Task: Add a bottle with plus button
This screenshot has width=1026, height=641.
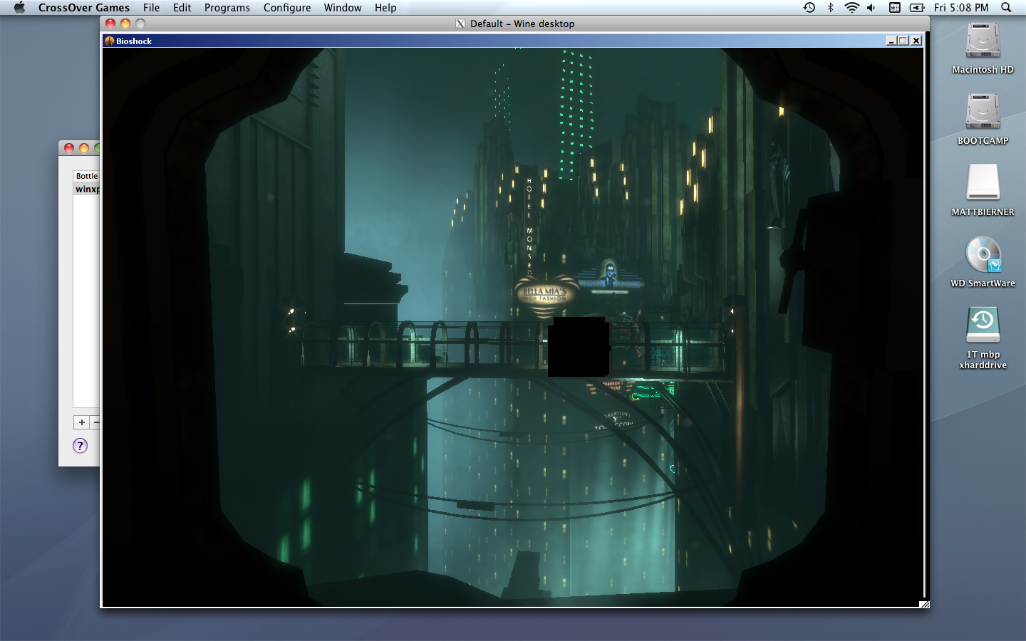Action: (82, 422)
